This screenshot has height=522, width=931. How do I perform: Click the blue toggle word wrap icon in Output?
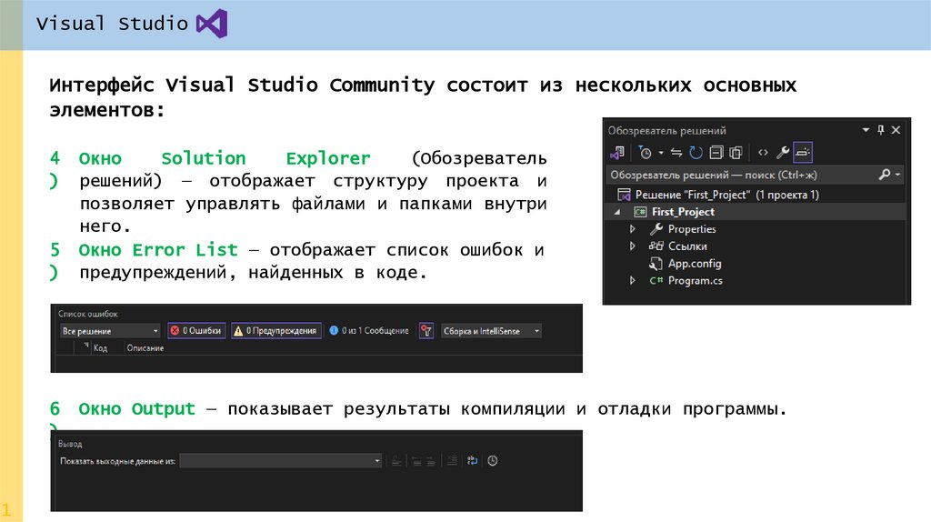(473, 461)
